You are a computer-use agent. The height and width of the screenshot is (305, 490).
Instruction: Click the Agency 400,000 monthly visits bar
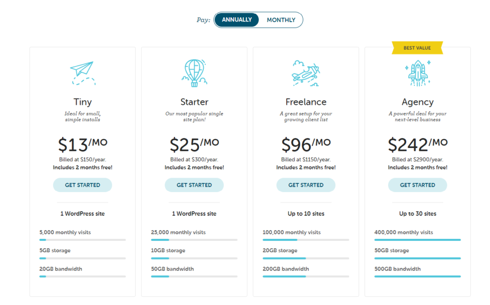pyautogui.click(x=417, y=239)
